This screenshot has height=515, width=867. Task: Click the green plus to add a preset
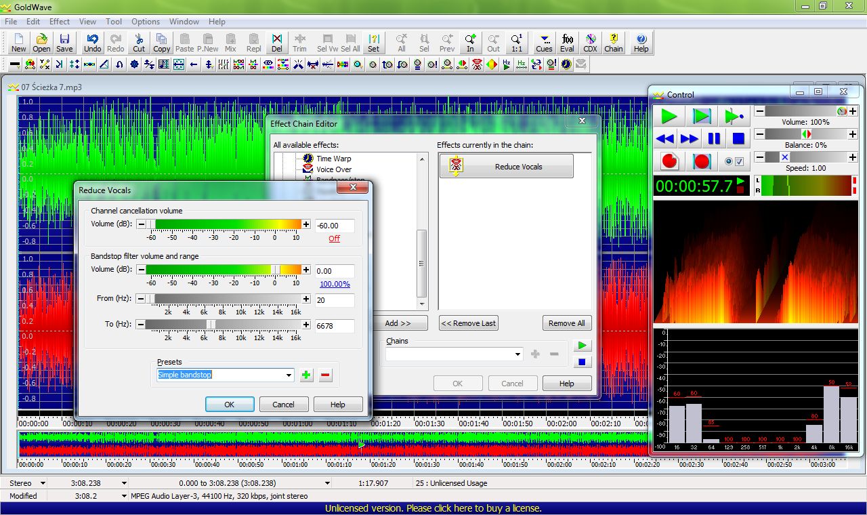click(307, 375)
